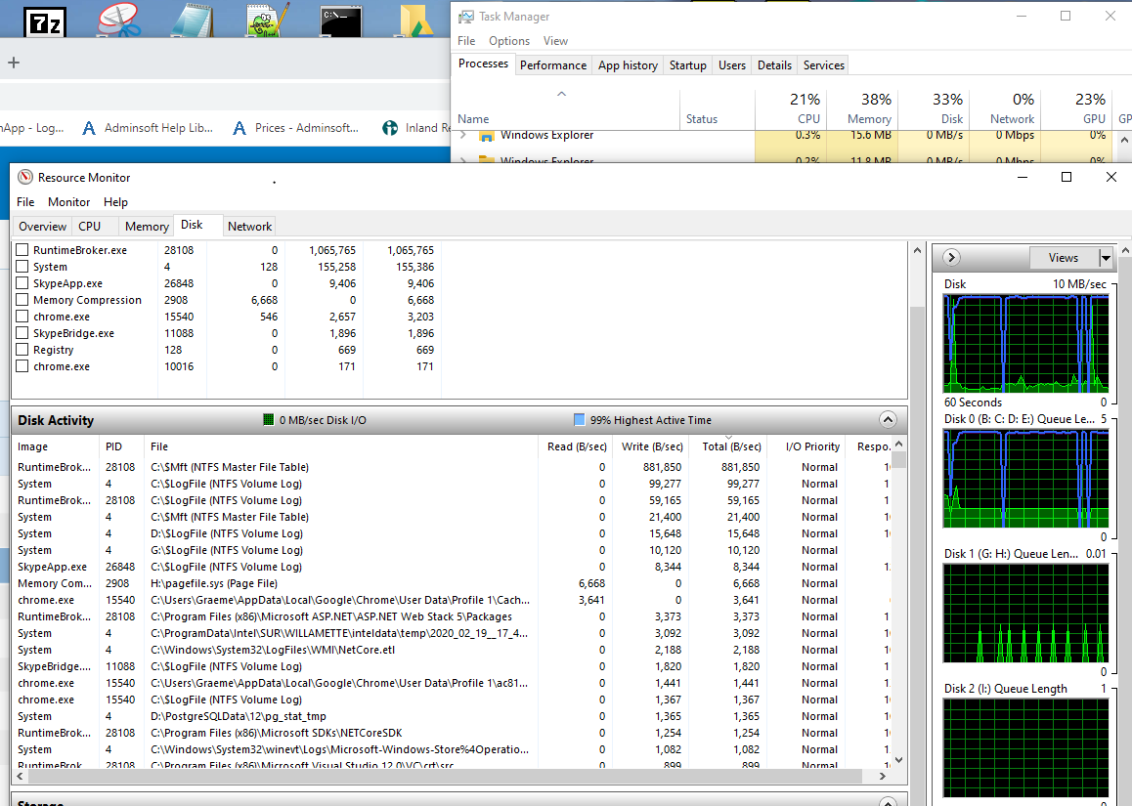Select the H:\pagefile.sys (Page File) row
Image resolution: width=1132 pixels, height=806 pixels.
(452, 583)
